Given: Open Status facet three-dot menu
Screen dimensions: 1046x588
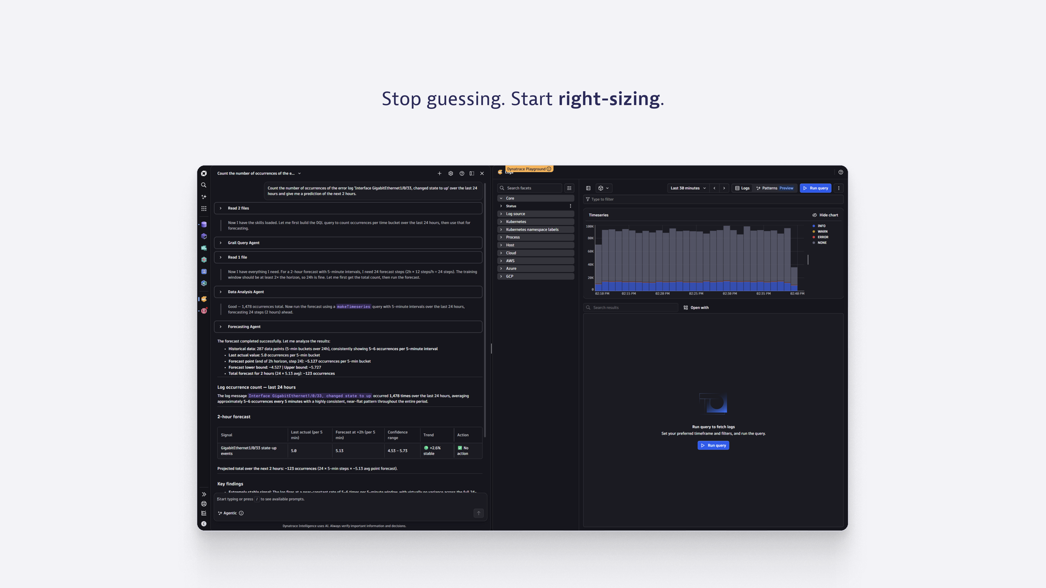Looking at the screenshot, I should coord(570,206).
